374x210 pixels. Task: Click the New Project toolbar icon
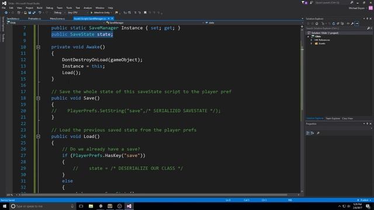(19, 13)
